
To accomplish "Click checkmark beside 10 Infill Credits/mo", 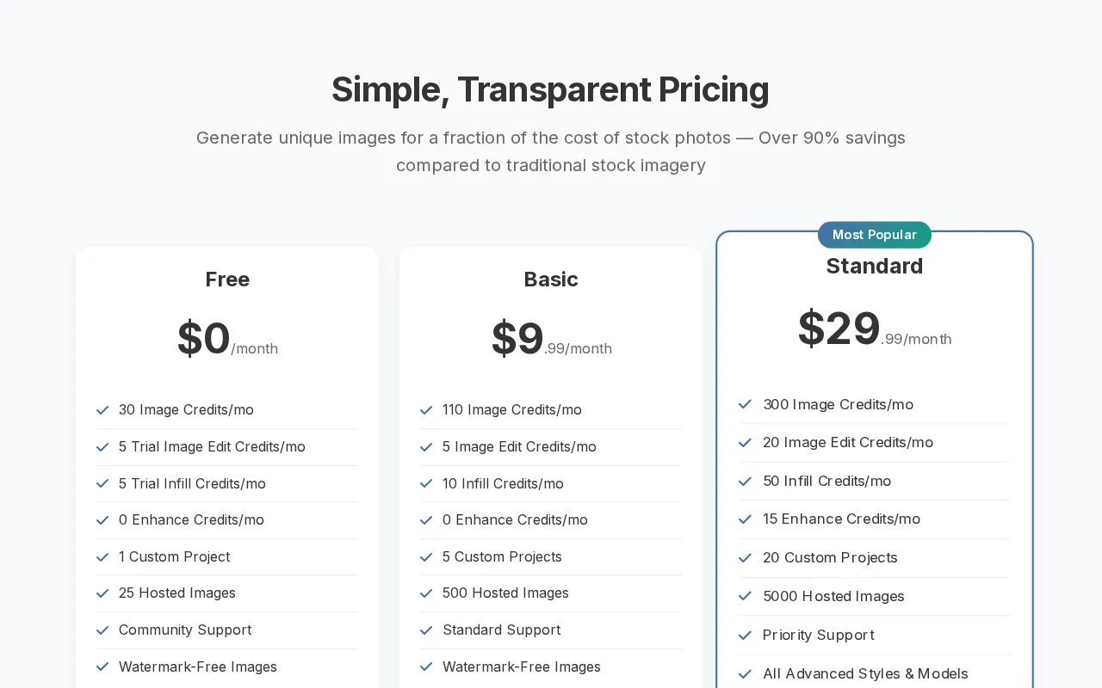I will coord(426,483).
